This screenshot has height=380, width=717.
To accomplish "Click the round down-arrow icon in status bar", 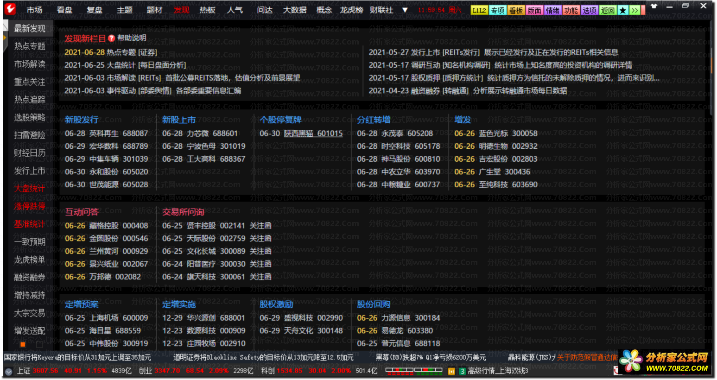I will point(8,371).
